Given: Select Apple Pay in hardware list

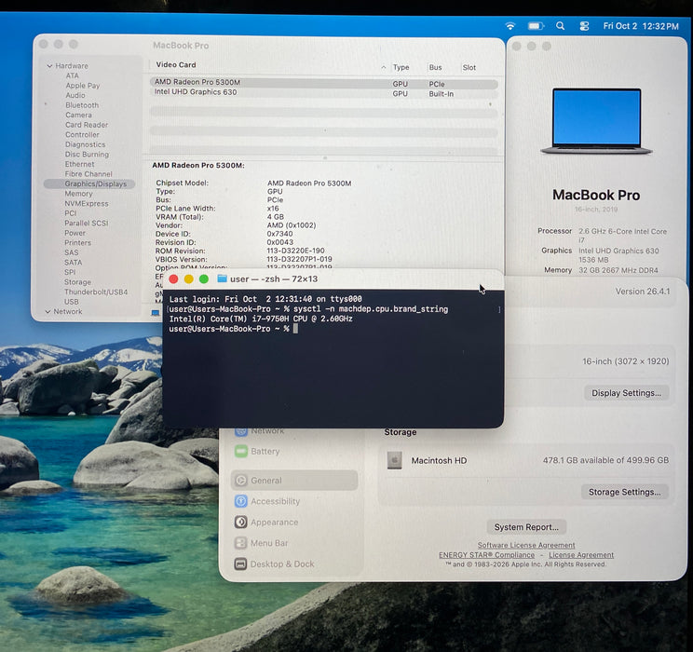Looking at the screenshot, I should pyautogui.click(x=83, y=86).
